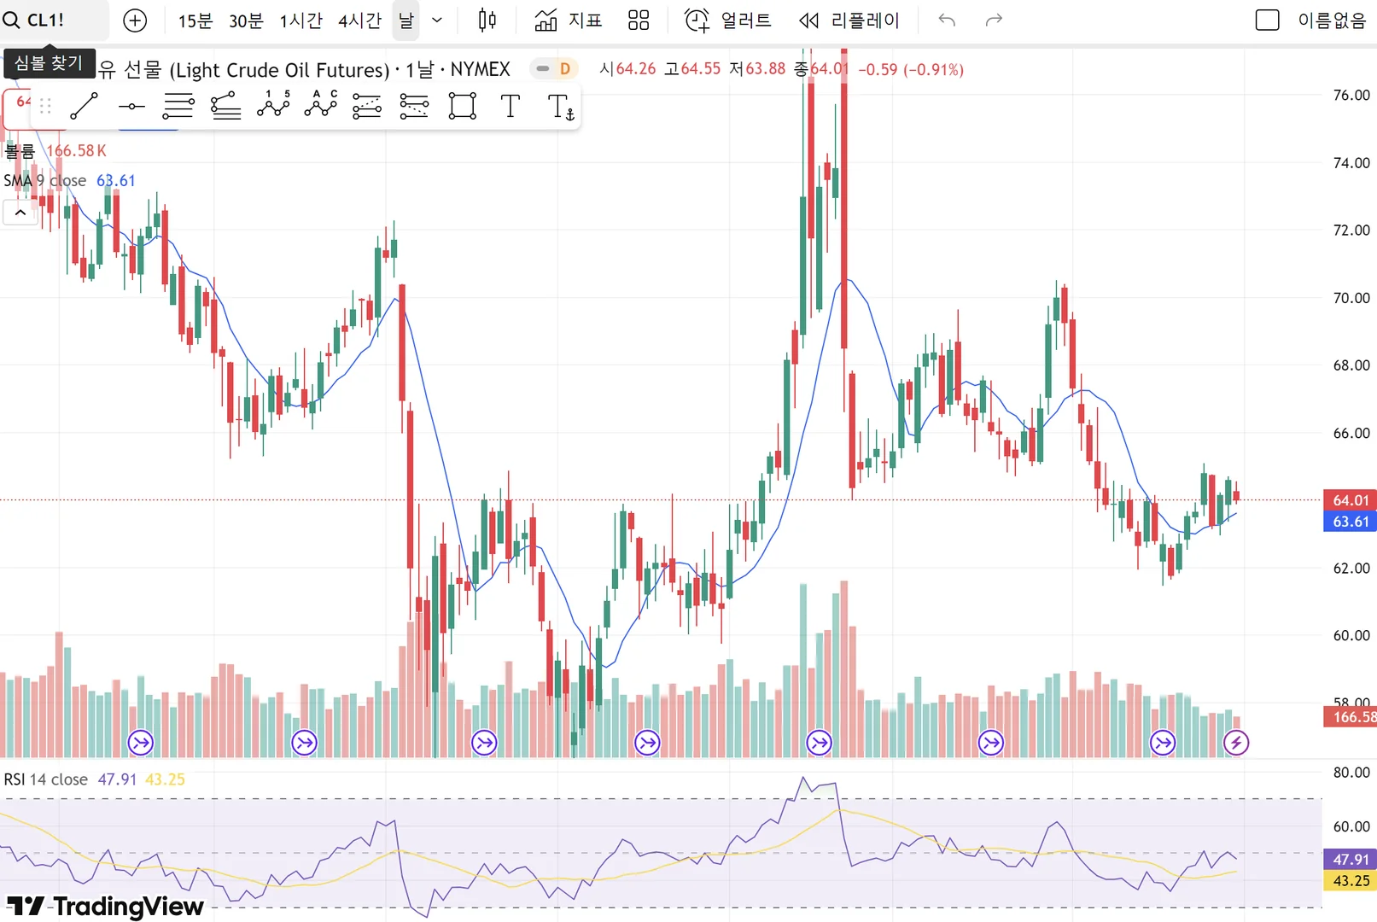Pick the rectangle shape tool
This screenshot has height=922, width=1377.
[462, 106]
